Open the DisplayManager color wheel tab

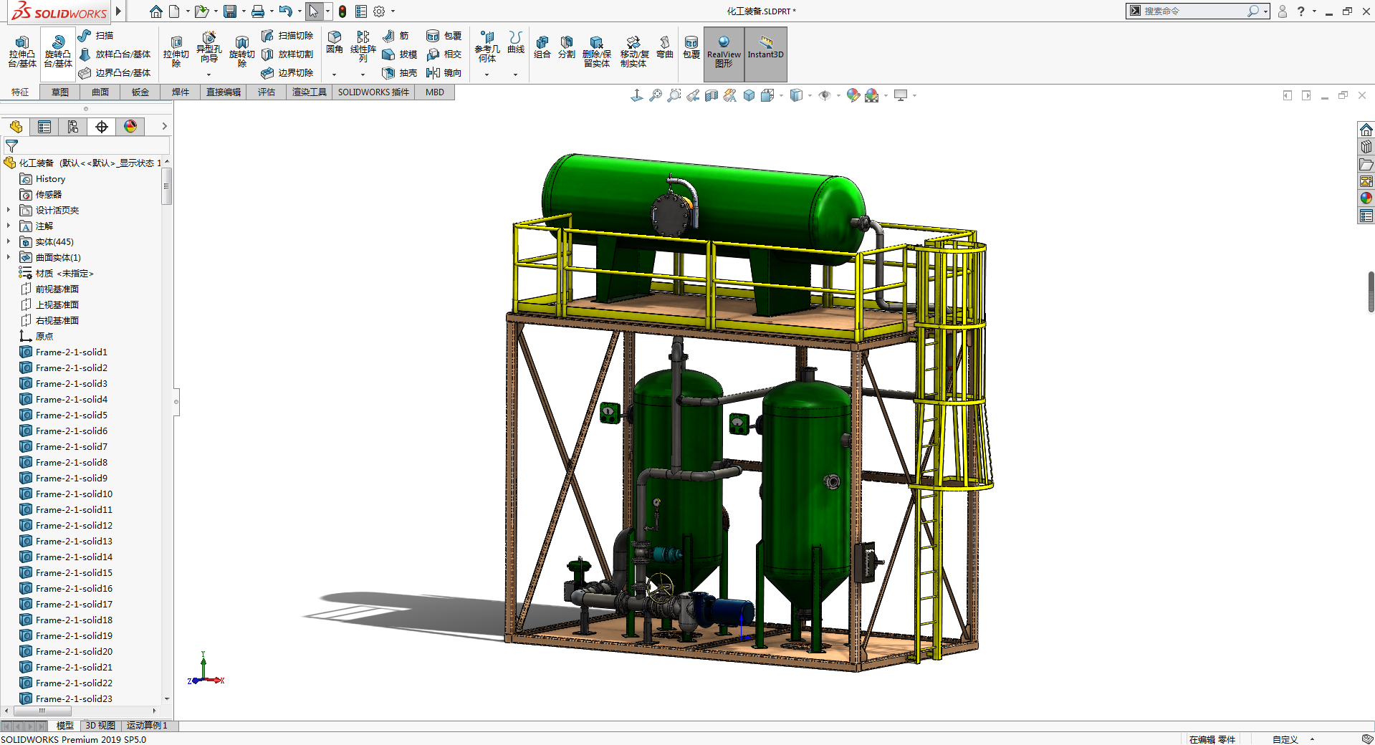pos(130,127)
